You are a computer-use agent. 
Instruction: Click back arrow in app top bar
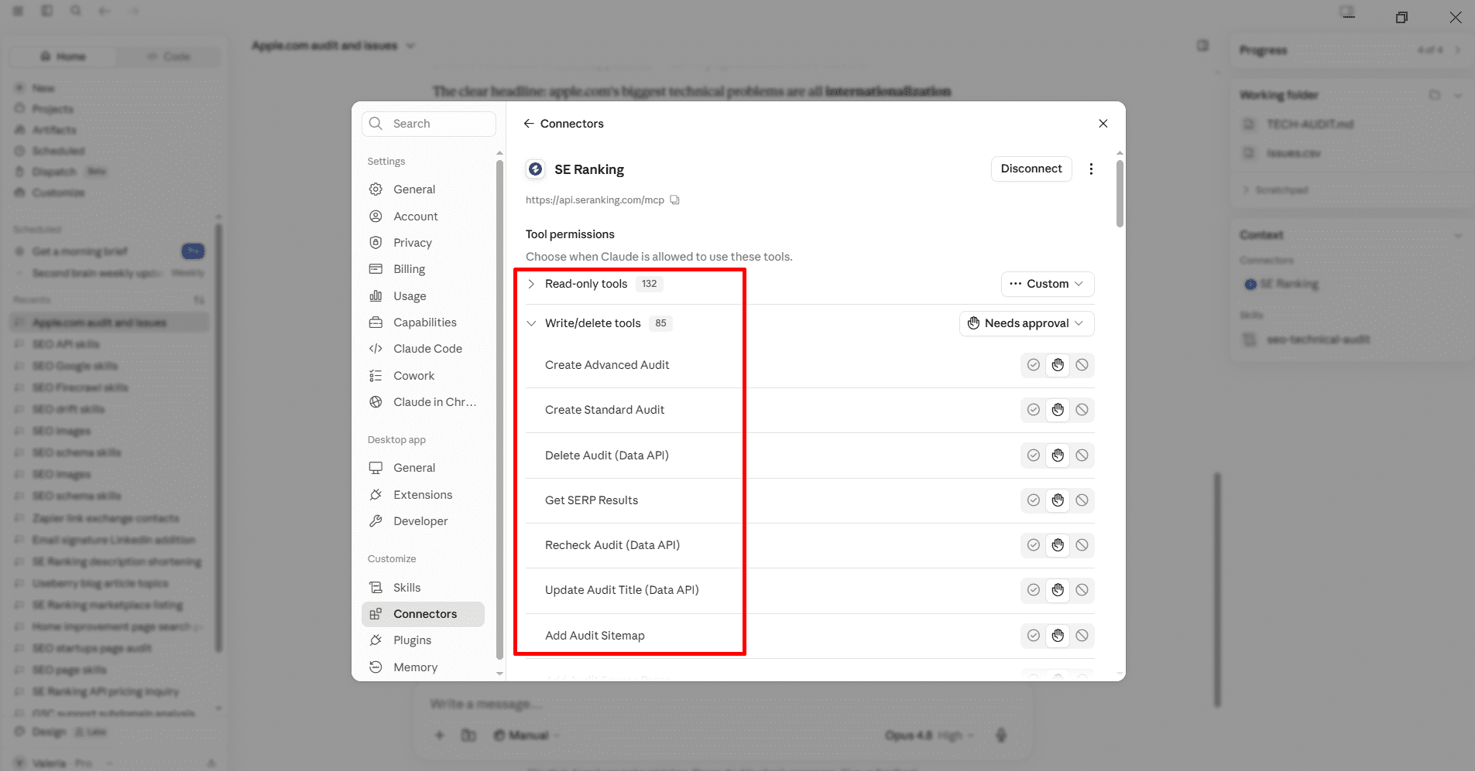point(105,11)
